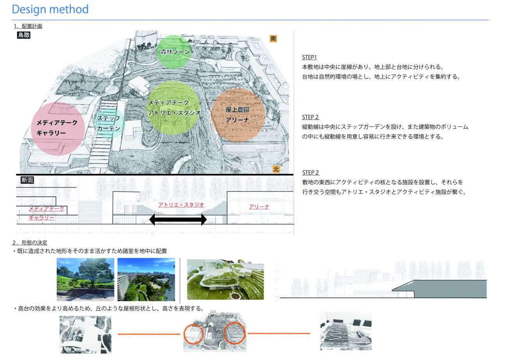
Task: Open the aerial city view photo
Action: [x=146, y=279]
